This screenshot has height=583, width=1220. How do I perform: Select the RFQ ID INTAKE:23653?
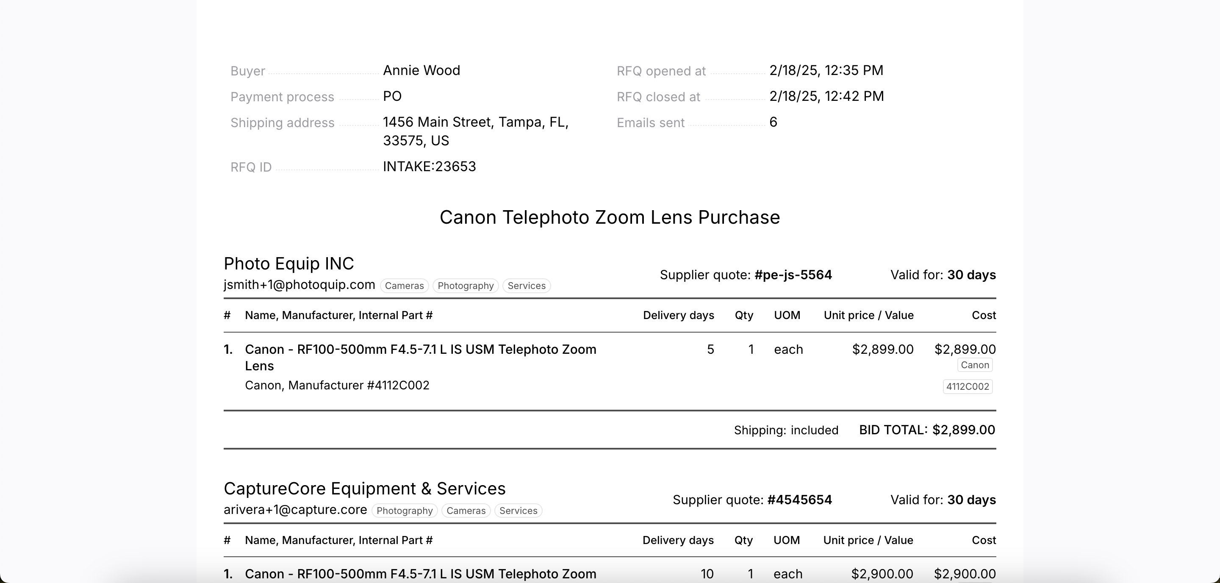pyautogui.click(x=430, y=167)
